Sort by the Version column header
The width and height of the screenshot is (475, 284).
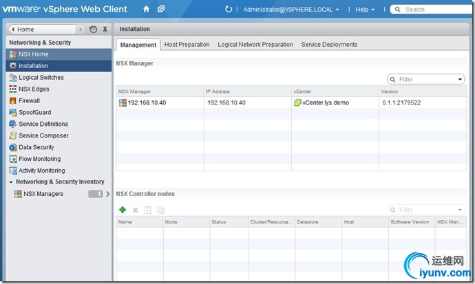click(x=421, y=91)
